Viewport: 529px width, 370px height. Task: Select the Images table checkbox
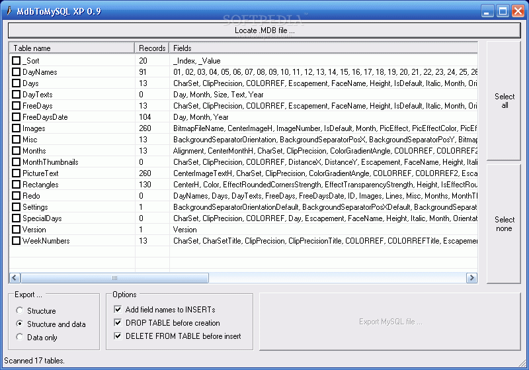16,128
